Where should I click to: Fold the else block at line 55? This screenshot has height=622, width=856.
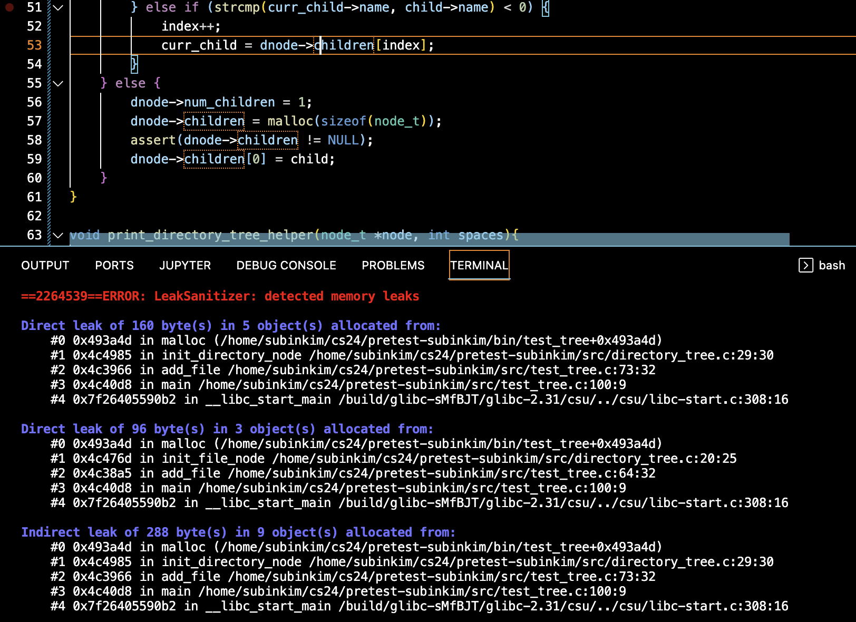[58, 83]
